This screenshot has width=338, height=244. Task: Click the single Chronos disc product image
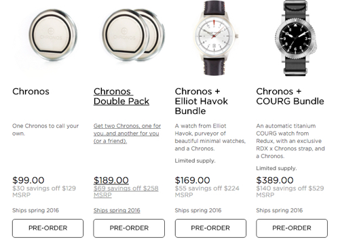click(53, 35)
